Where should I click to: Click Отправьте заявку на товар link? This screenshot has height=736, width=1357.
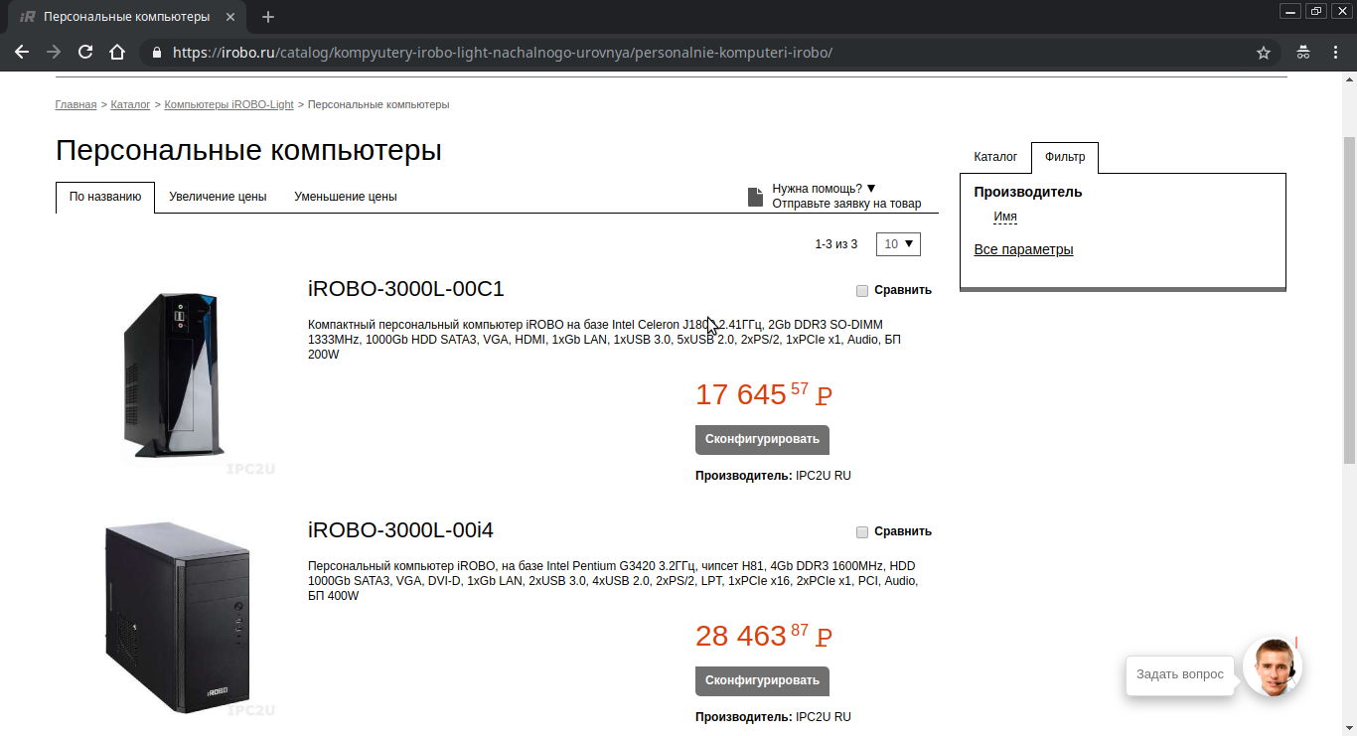(846, 204)
